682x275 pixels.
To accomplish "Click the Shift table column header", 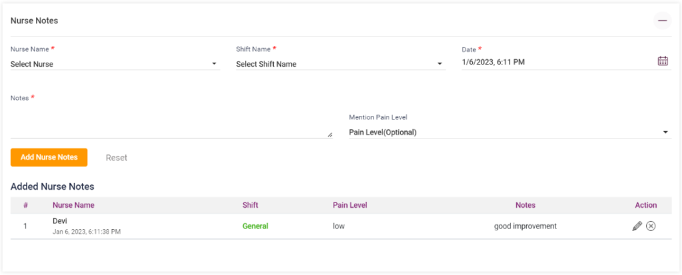I will (250, 205).
